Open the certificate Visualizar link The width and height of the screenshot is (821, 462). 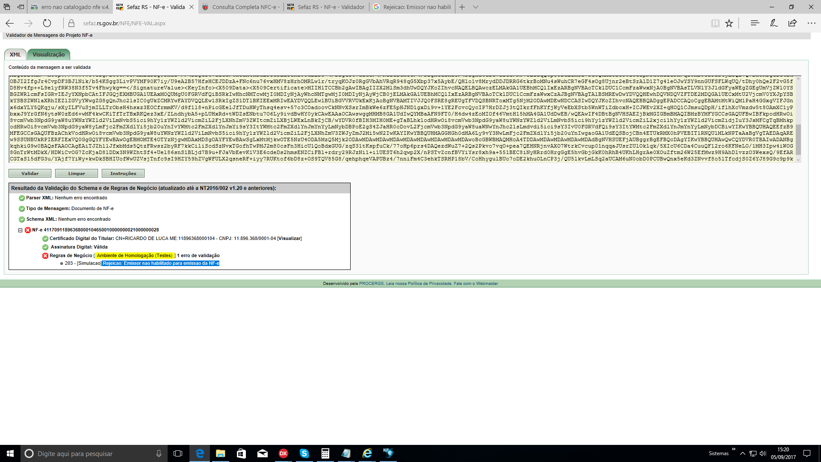289,238
